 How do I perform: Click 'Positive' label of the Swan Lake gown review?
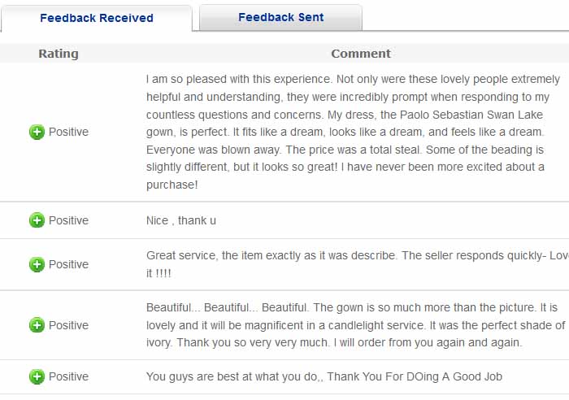[x=68, y=132]
